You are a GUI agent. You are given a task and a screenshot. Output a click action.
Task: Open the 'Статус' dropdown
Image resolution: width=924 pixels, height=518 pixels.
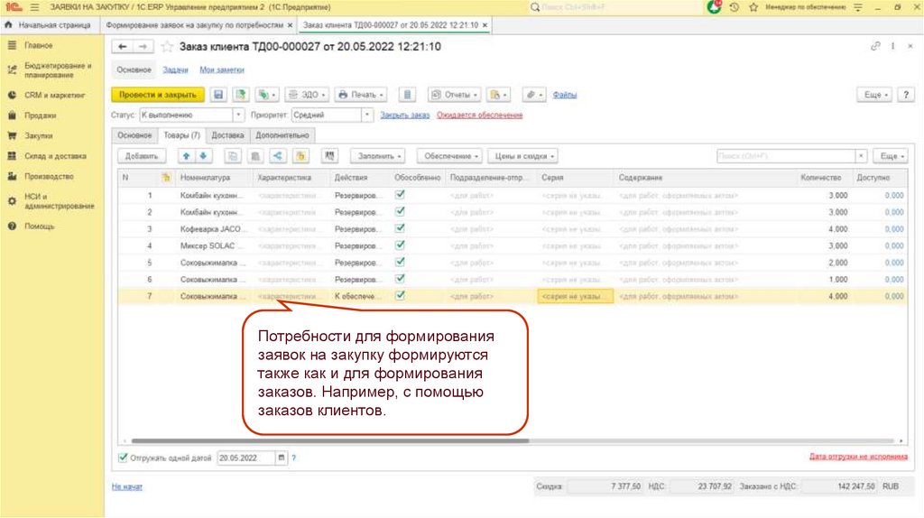[x=238, y=116]
